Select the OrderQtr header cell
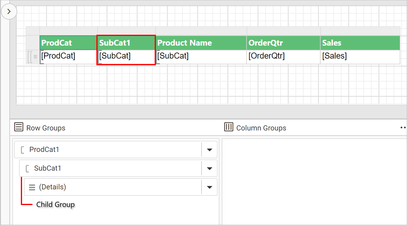The width and height of the screenshot is (407, 225). (283, 43)
